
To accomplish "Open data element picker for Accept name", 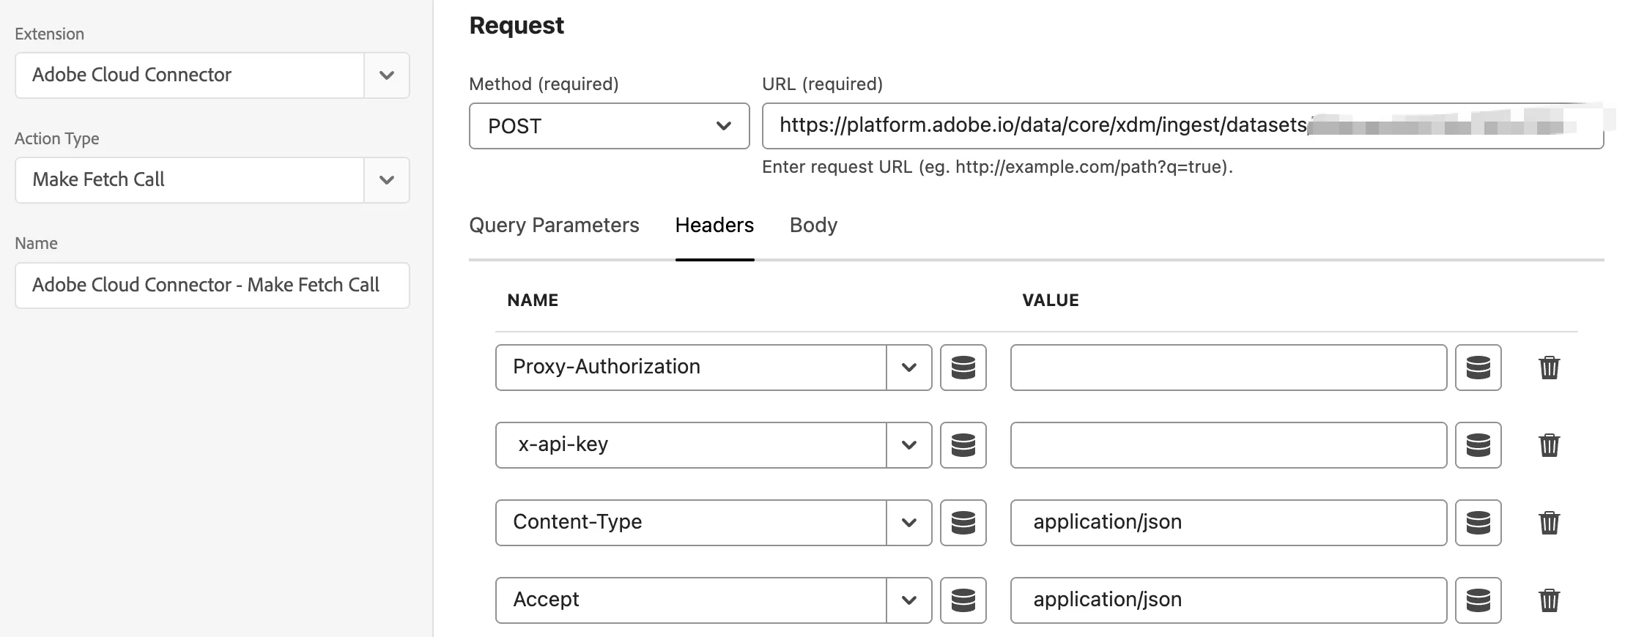I will [x=963, y=600].
